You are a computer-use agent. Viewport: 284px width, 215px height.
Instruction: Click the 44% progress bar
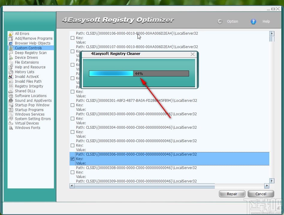[139, 73]
